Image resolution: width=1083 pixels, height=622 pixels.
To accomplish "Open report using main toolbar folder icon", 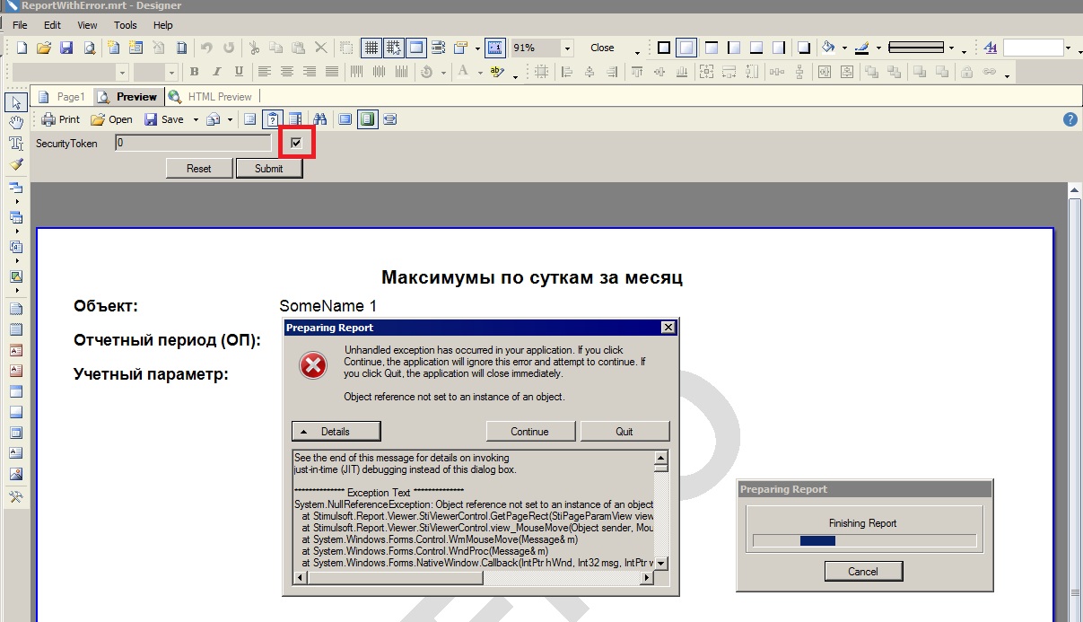I will click(x=43, y=48).
